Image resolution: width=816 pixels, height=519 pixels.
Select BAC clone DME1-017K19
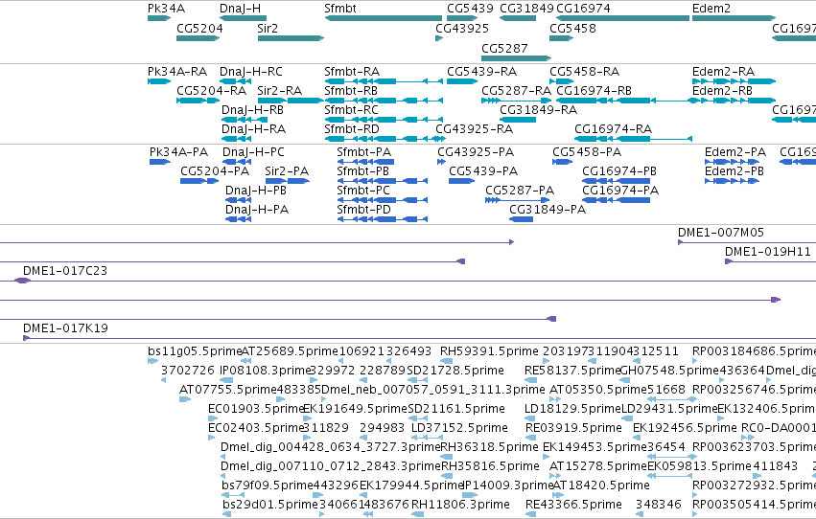pyautogui.click(x=419, y=339)
